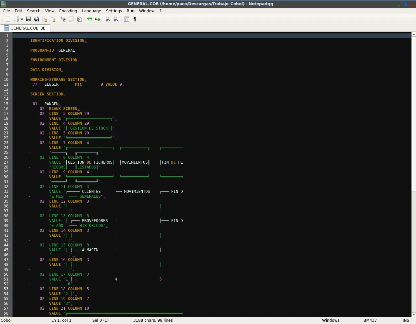Viewport: 416px width, 324px height.
Task: Undo with the green left arrow
Action: tap(90, 19)
